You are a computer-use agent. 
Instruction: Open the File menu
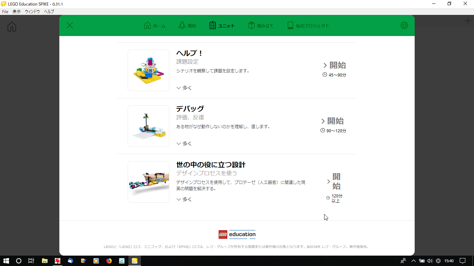coord(5,11)
